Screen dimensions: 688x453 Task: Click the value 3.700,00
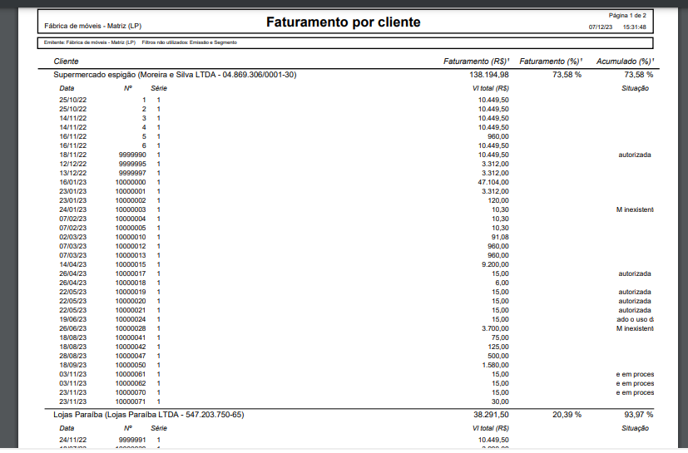(x=495, y=329)
